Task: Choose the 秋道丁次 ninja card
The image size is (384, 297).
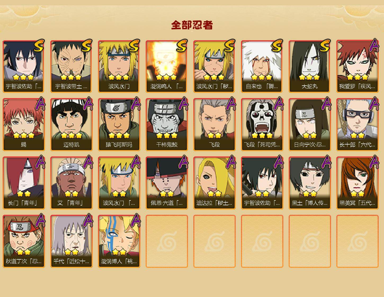Action: (x=24, y=241)
